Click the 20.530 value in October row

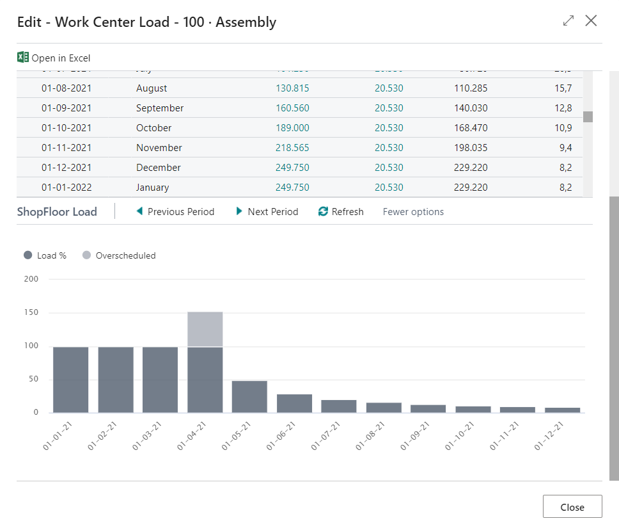pyautogui.click(x=389, y=128)
